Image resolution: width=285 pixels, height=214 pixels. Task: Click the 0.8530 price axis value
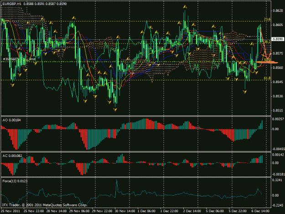(x=278, y=96)
